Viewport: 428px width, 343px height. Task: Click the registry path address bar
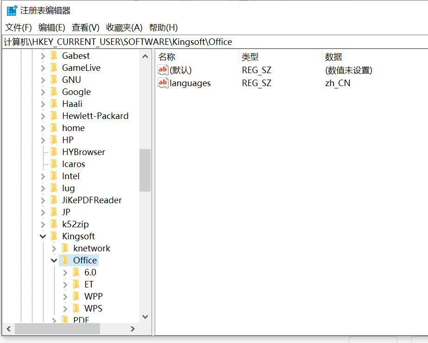(x=215, y=42)
